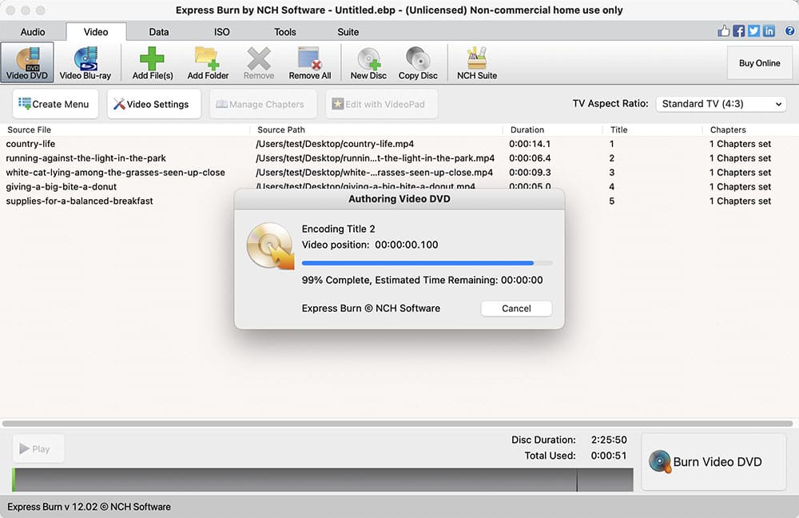Click the thumbs-up like icon

pyautogui.click(x=724, y=31)
